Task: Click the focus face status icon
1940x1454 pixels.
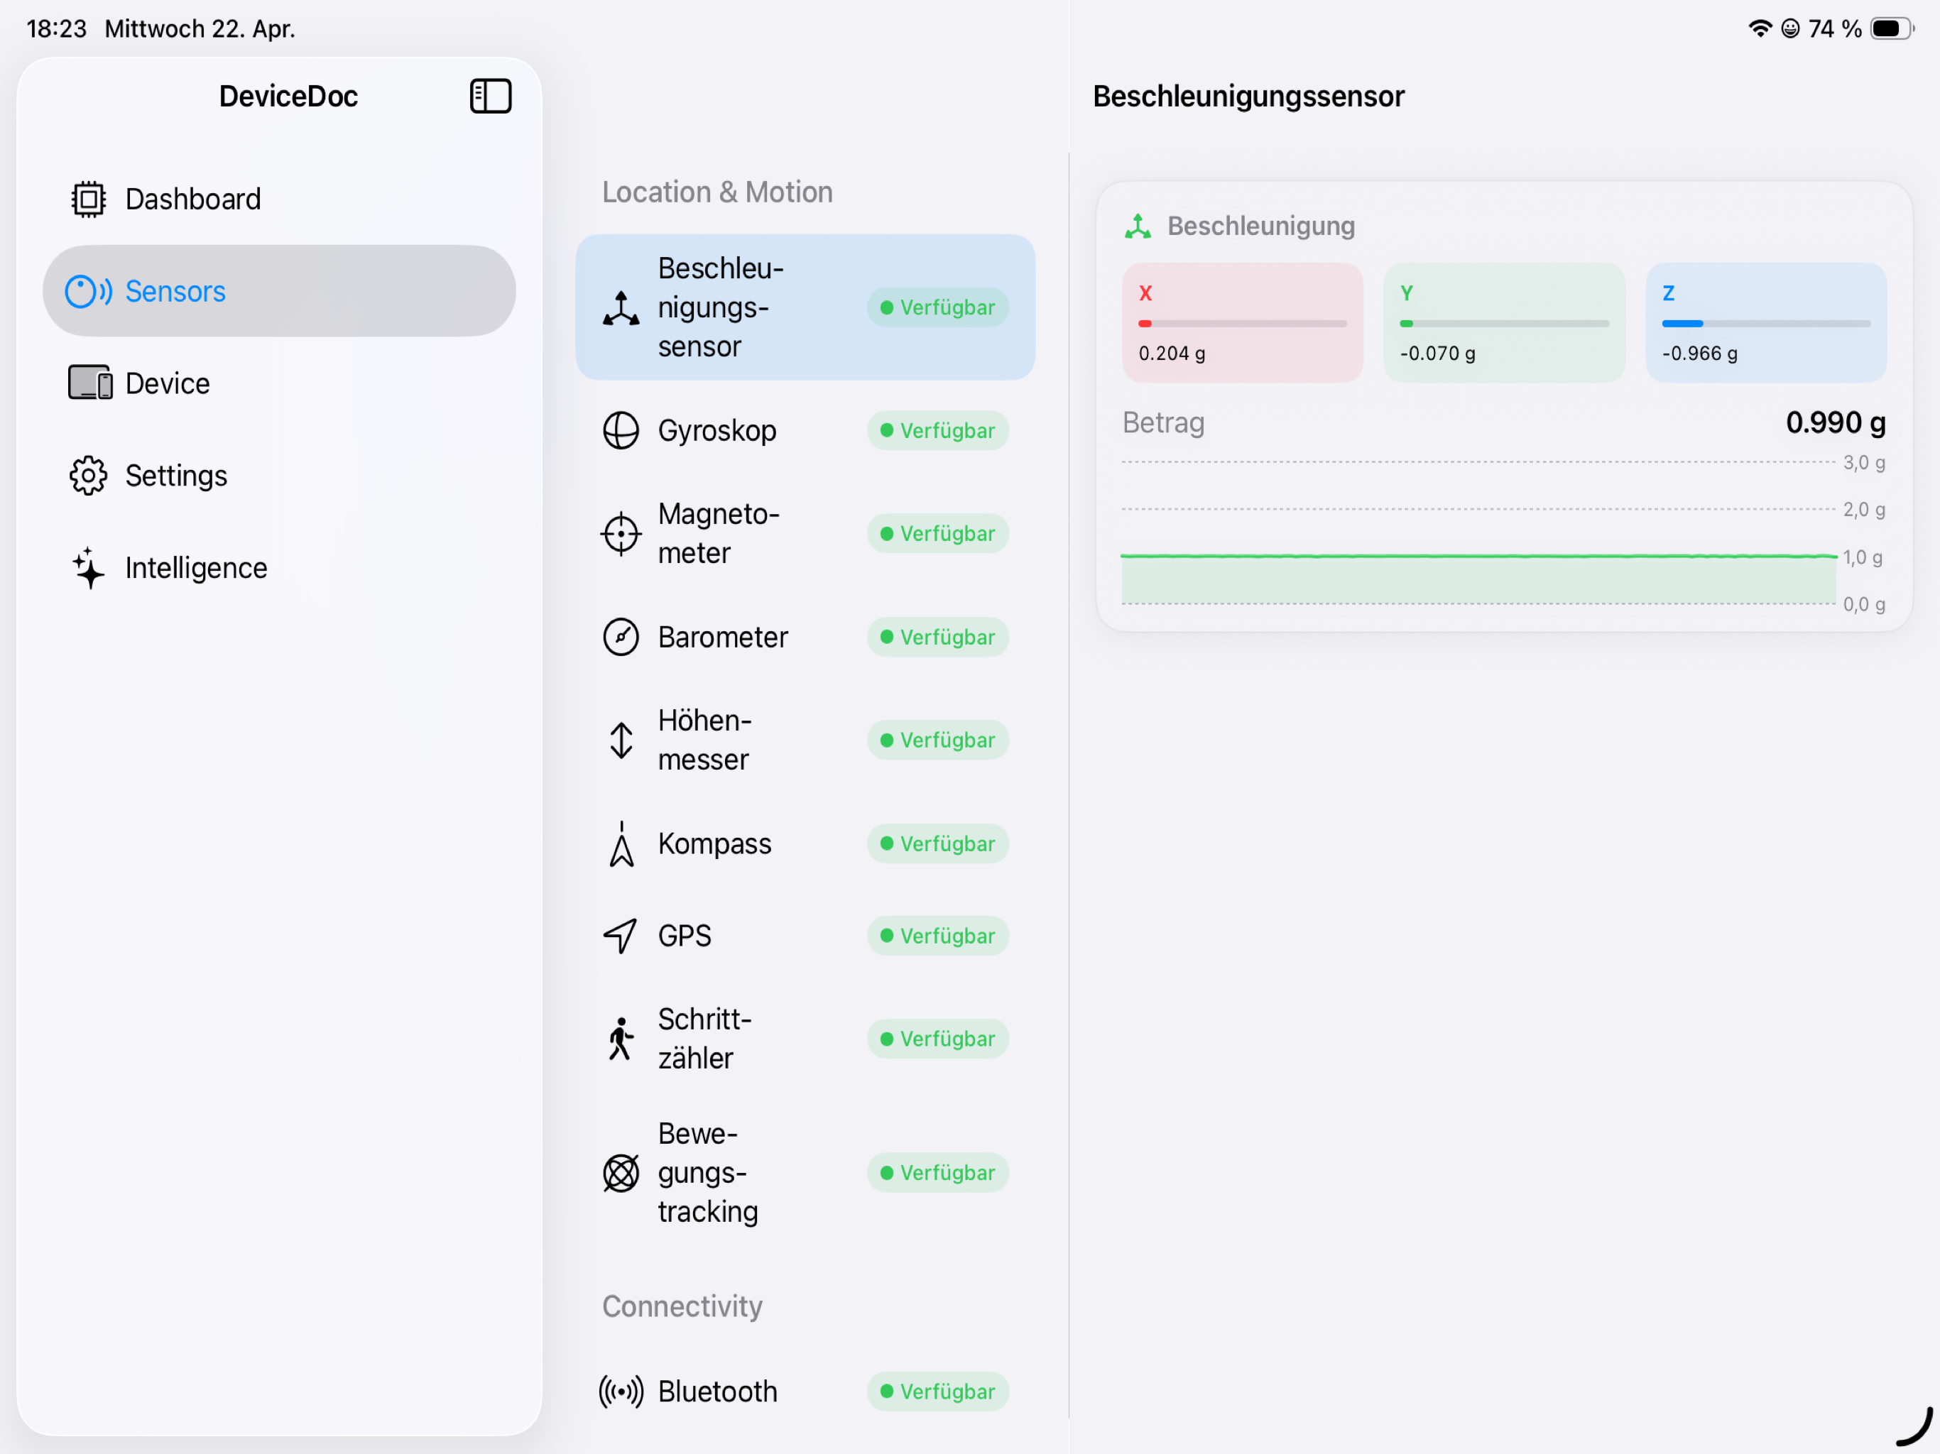Action: [1791, 28]
